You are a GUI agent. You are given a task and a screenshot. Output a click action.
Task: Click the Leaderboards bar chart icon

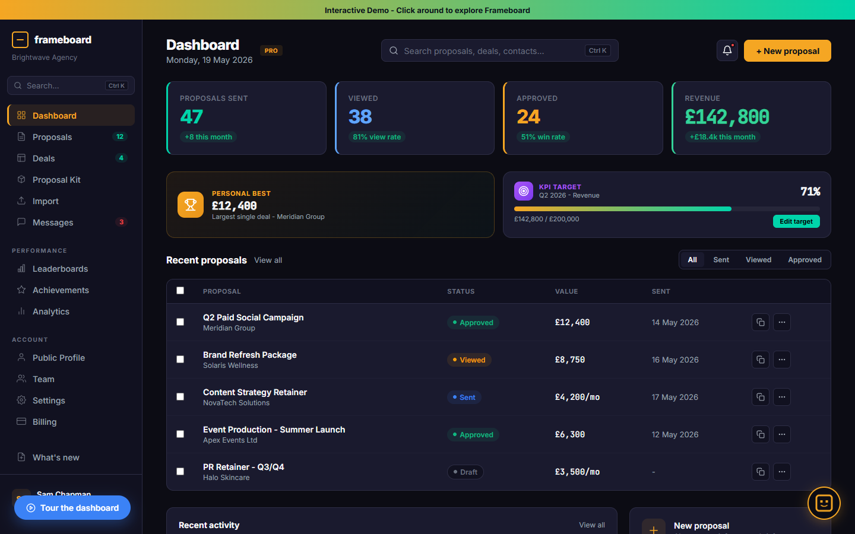(x=21, y=268)
